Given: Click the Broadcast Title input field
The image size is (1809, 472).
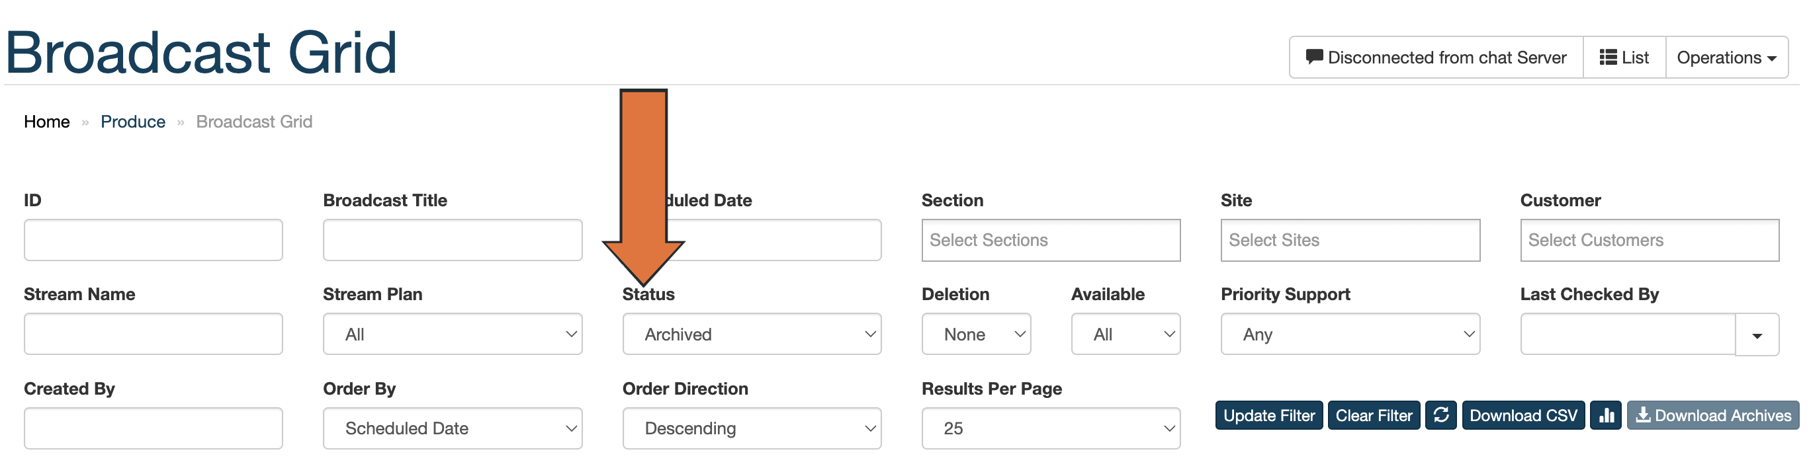Looking at the screenshot, I should pos(453,240).
